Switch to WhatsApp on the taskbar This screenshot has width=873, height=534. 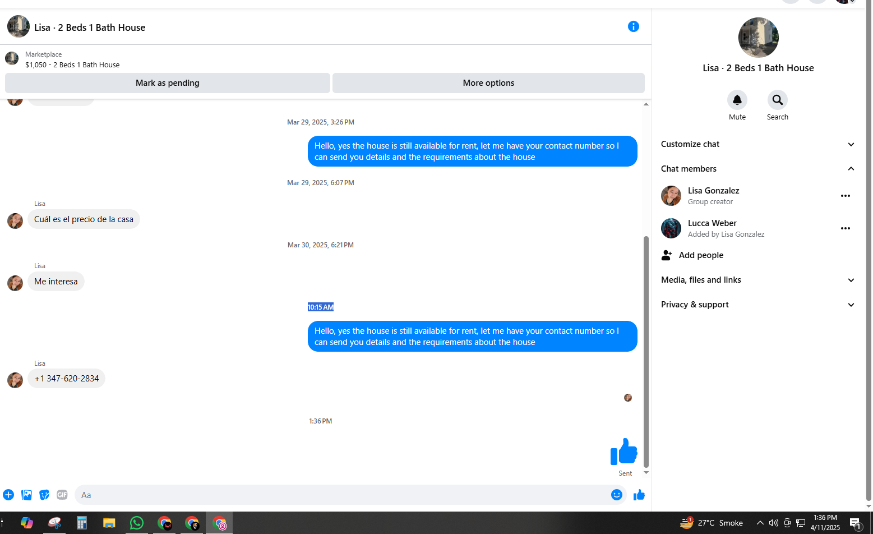coord(137,523)
